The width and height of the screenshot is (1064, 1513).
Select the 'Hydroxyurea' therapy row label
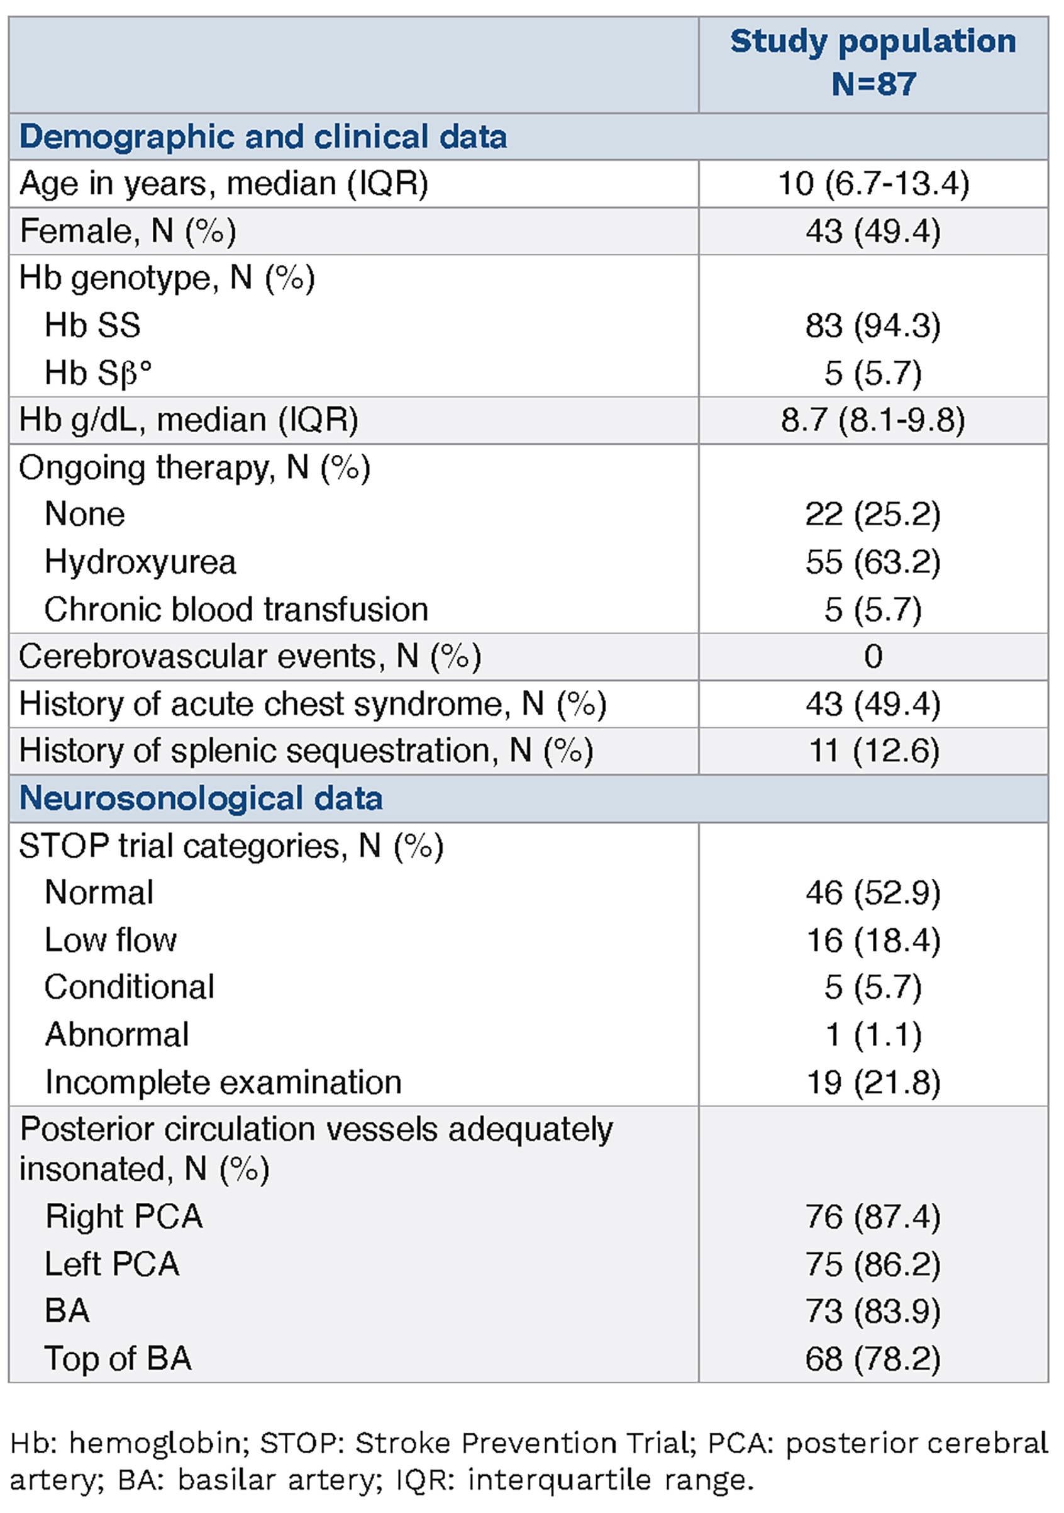pos(140,562)
